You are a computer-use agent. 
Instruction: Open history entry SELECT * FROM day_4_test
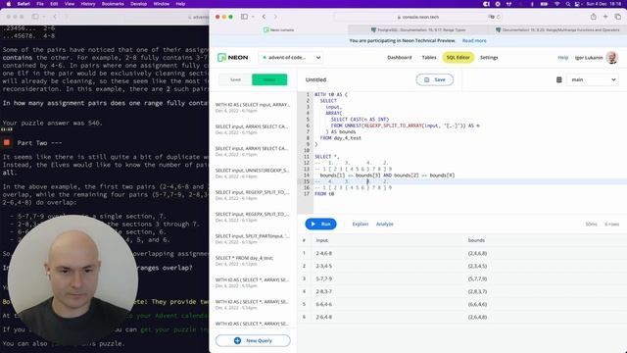tap(253, 261)
